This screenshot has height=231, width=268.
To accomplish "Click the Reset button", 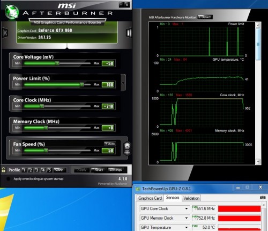I will coord(98,170).
